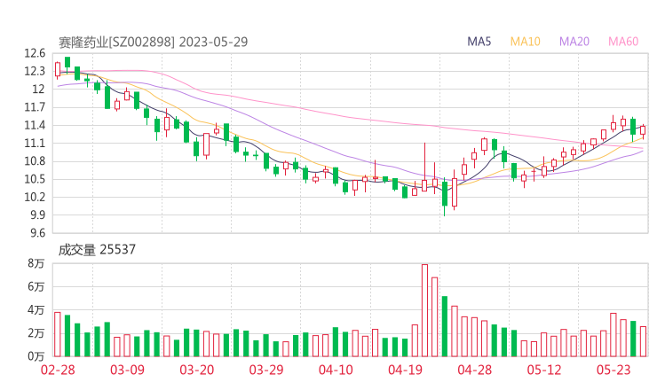Click the 12.6 price axis label
657x390 pixels.
coord(35,53)
